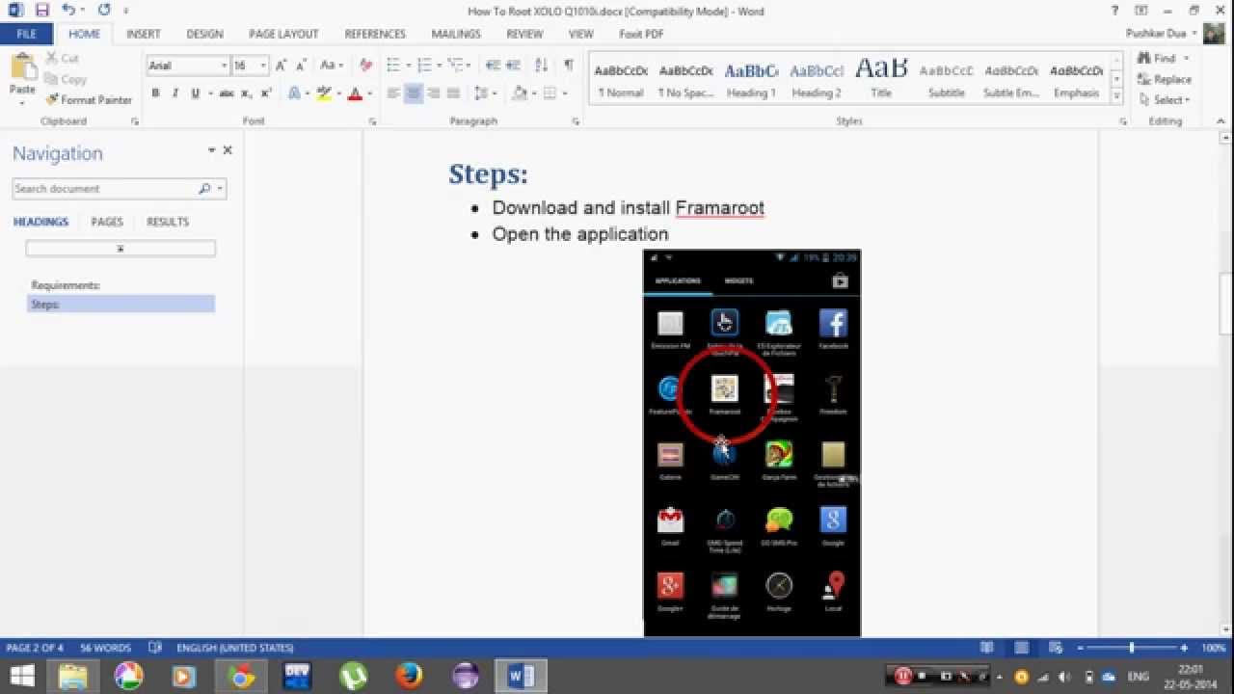Open the FILE tab
The image size is (1234, 694).
tap(26, 34)
